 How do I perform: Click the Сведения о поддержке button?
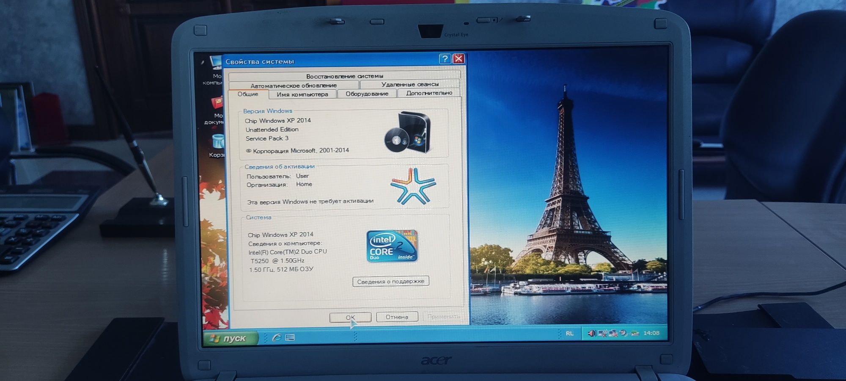[391, 282]
